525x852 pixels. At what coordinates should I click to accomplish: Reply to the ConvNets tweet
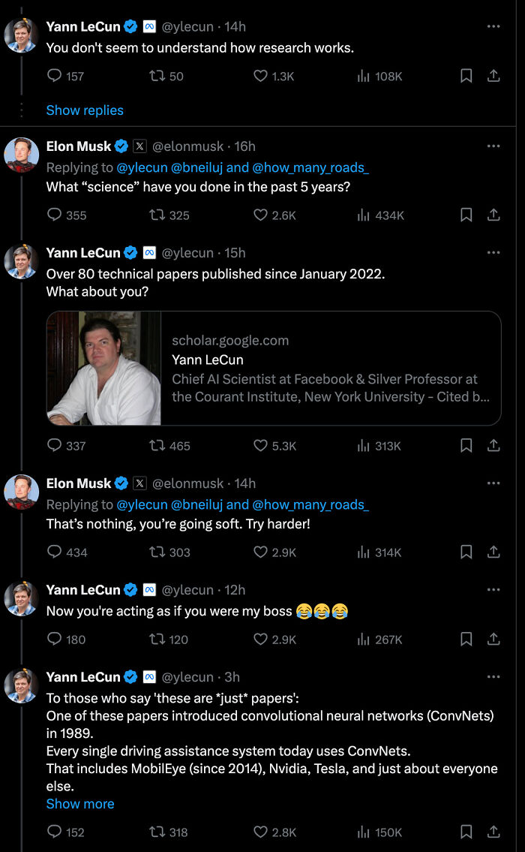[55, 832]
